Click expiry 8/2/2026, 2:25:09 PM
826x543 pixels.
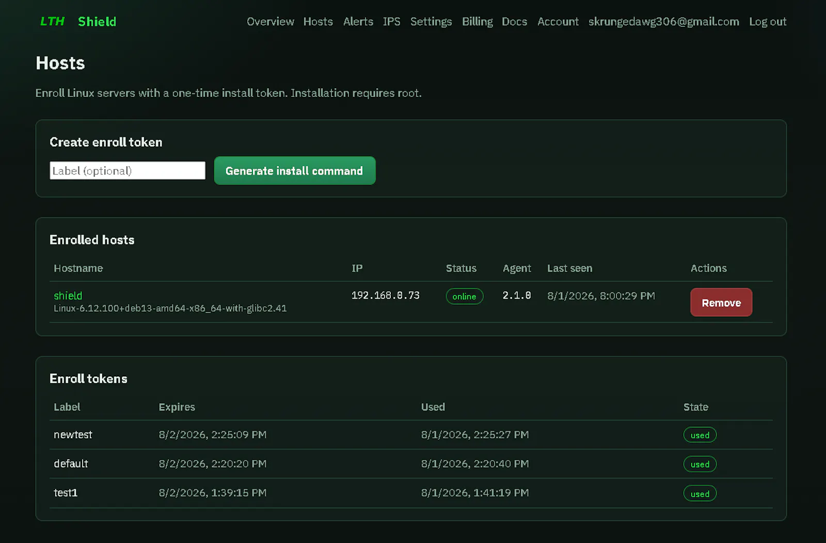click(x=213, y=435)
